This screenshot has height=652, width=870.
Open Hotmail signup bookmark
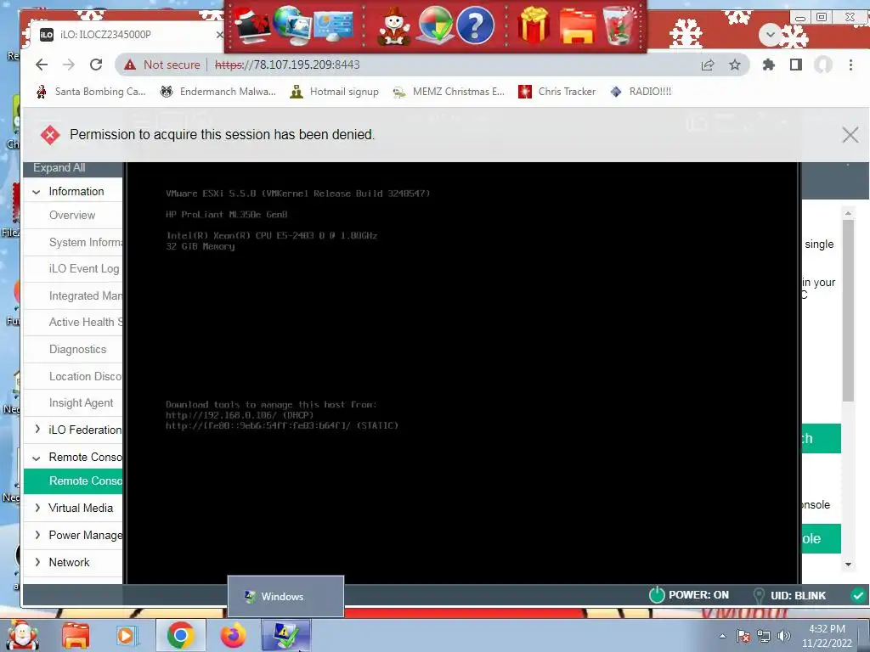tap(335, 92)
